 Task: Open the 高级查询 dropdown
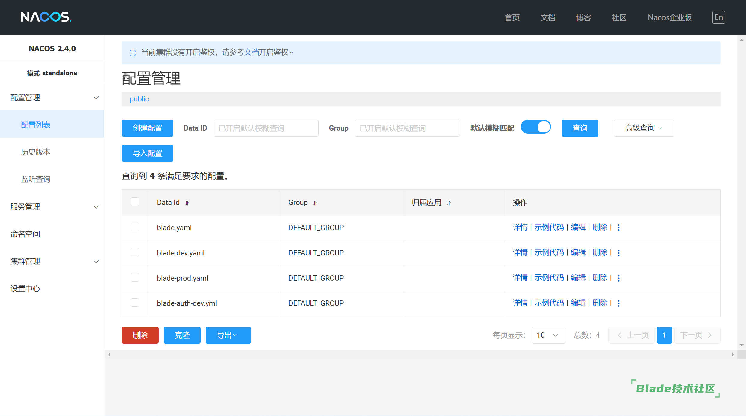click(x=644, y=128)
